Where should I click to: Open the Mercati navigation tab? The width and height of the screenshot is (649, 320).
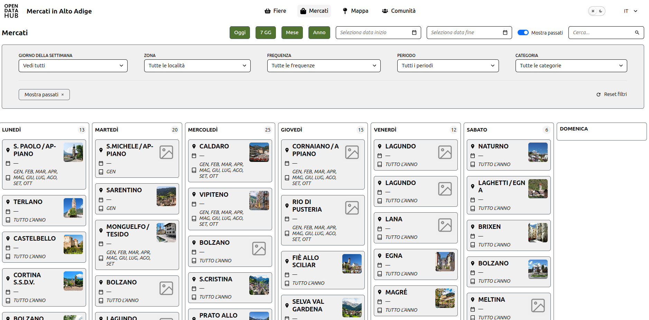pyautogui.click(x=314, y=11)
